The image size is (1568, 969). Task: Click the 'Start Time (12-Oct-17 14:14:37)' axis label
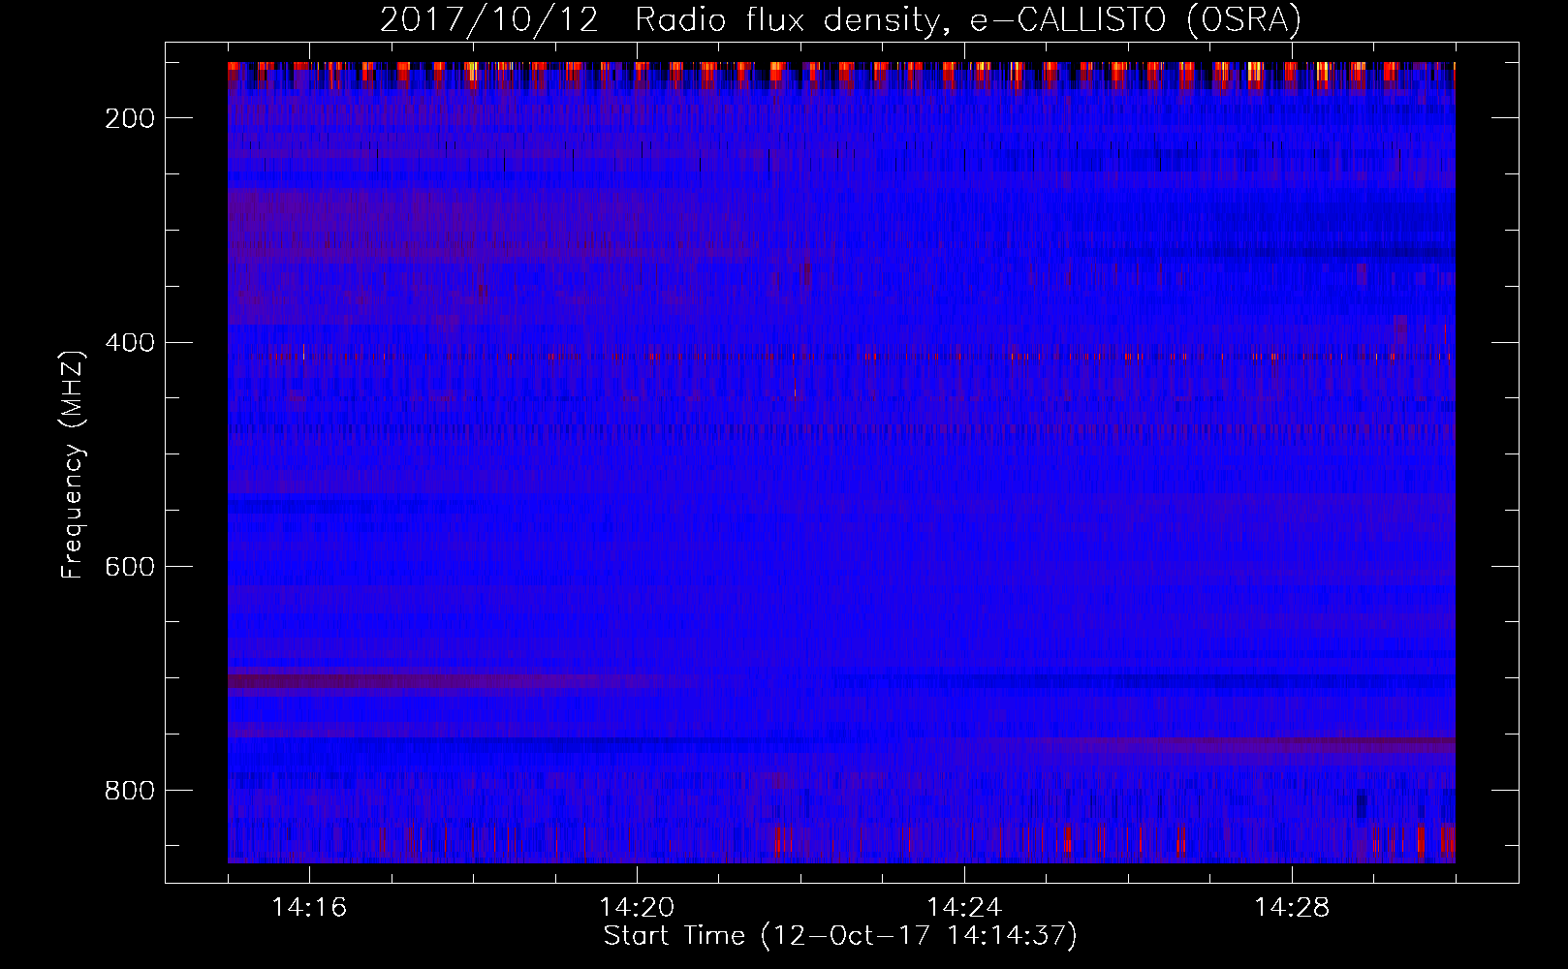point(840,936)
